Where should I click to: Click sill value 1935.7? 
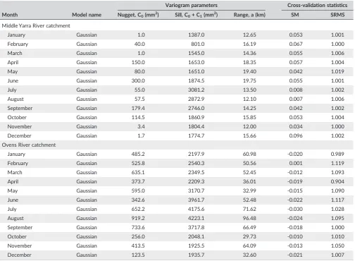[197, 255]
